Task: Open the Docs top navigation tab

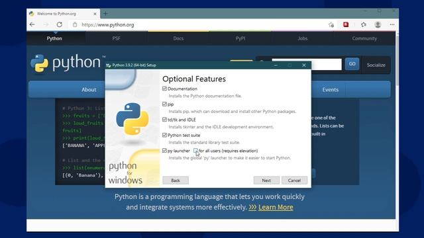Action: click(178, 38)
